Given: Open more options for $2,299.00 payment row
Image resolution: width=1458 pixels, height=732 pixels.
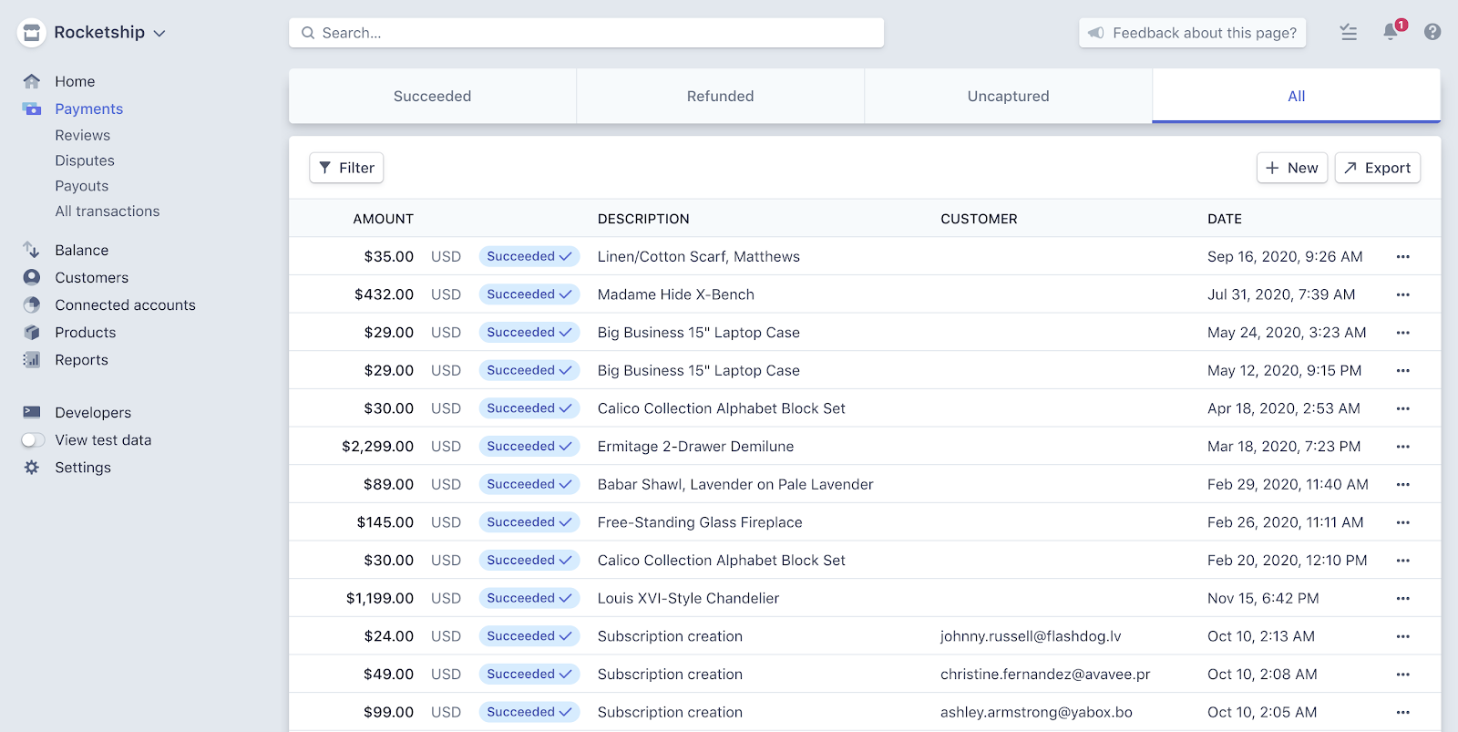Looking at the screenshot, I should click(1402, 447).
